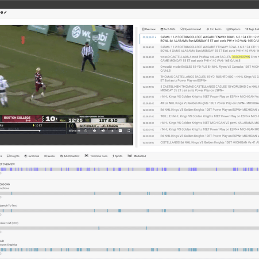Click the pencil edit icon at top
259x259 pixels.
tap(5, 12)
